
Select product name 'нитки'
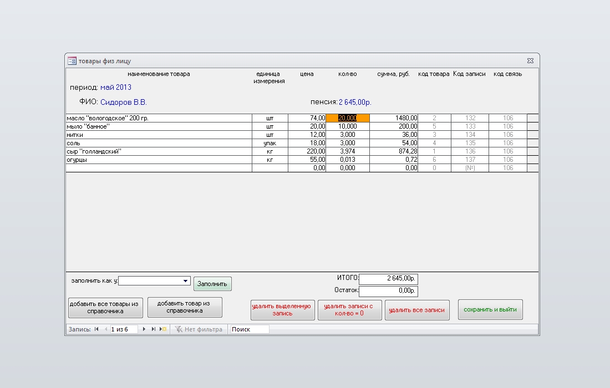tap(159, 135)
